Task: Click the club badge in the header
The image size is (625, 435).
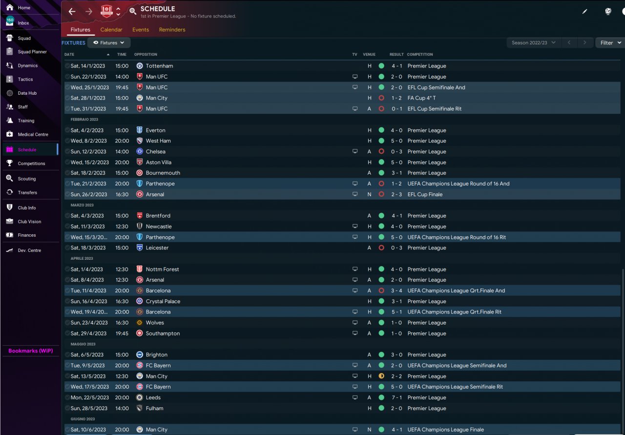Action: point(106,11)
